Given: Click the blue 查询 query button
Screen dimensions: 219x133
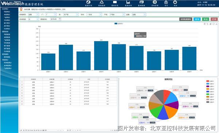Looking at the screenshot, I should (x=197, y=19).
